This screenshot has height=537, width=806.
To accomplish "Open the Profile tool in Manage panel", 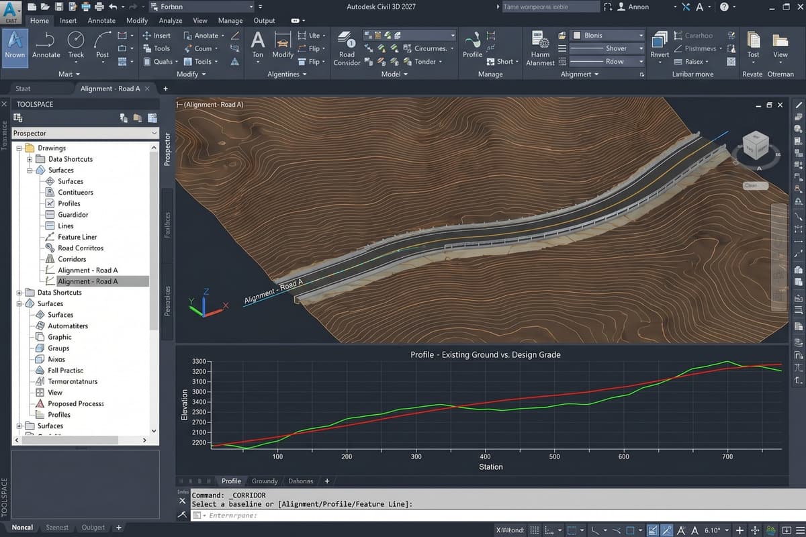I will click(x=472, y=45).
